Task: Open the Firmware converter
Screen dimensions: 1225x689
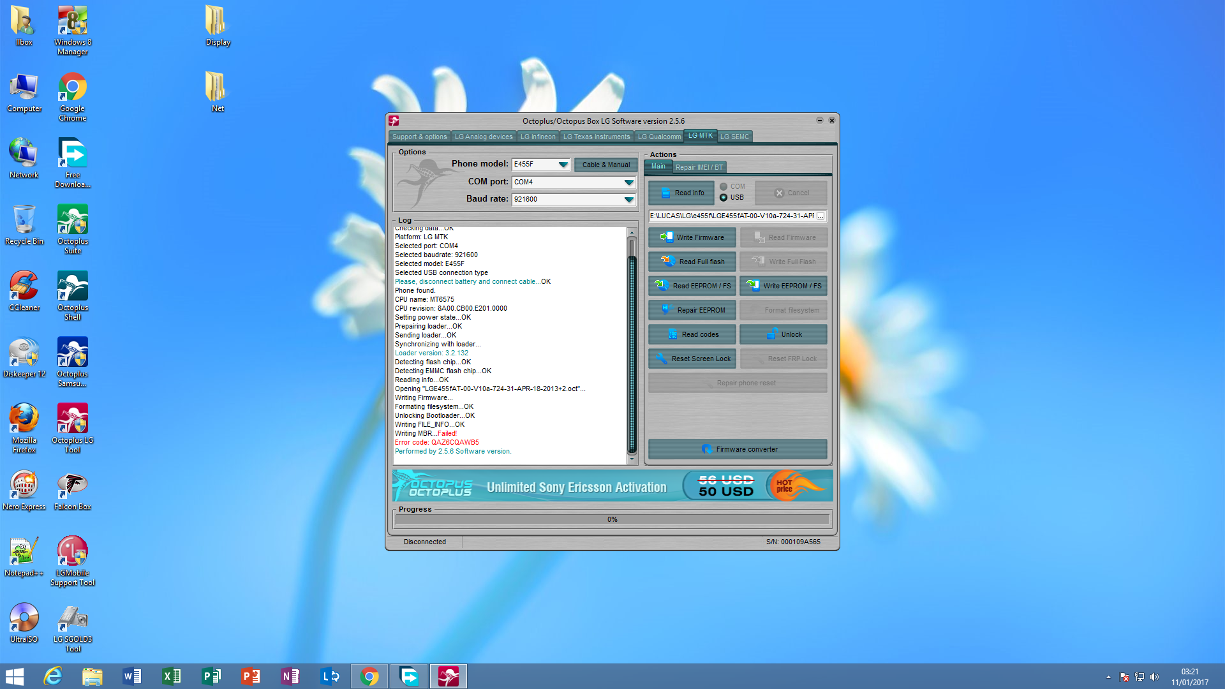Action: click(x=738, y=449)
